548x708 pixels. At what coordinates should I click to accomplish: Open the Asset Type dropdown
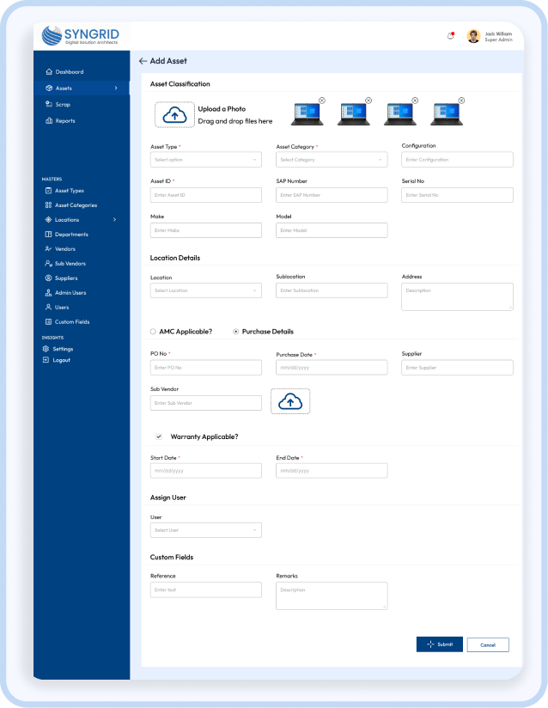206,160
